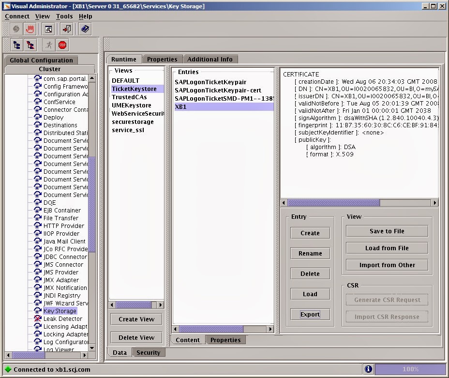Select the TrustedCAs view
This screenshot has width=449, height=378.
(137, 97)
